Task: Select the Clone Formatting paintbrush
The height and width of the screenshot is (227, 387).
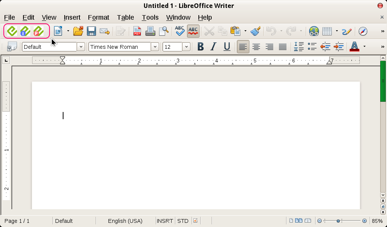Action: pos(255,31)
